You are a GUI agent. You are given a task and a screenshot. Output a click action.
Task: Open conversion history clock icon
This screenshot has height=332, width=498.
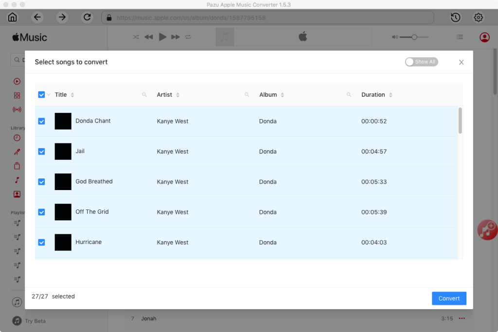coord(455,17)
